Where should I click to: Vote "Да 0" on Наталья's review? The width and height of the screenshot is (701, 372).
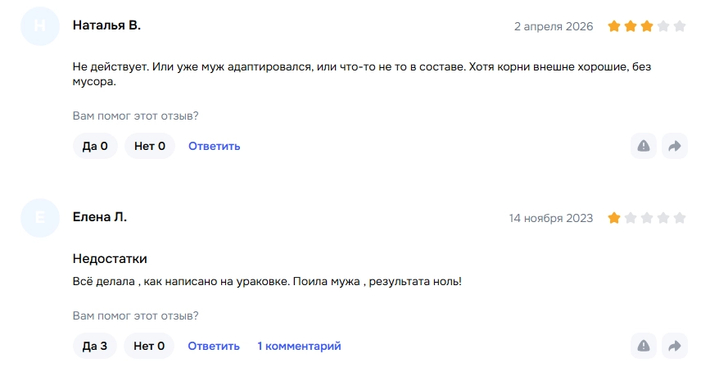[x=95, y=146]
